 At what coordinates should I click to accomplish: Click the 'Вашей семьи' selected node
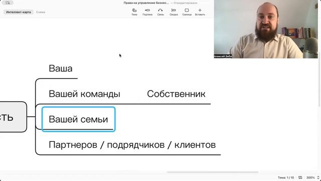78,119
